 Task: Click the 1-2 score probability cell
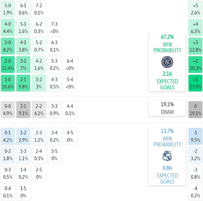(x=23, y=136)
